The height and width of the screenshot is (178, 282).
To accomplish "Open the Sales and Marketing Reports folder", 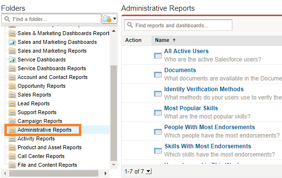I will click(52, 51).
